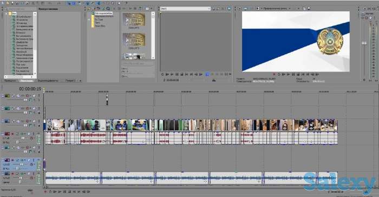Viewport: 379px width, 197px height.
Task: Stop playback in the main timeline transport
Action: 70,192
